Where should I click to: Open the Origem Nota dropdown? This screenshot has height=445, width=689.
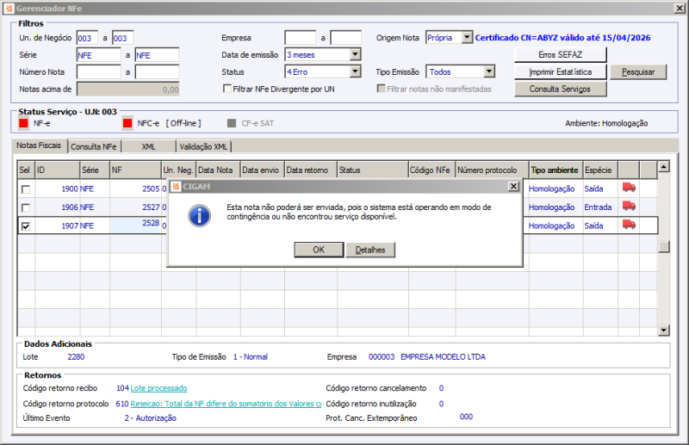point(467,38)
